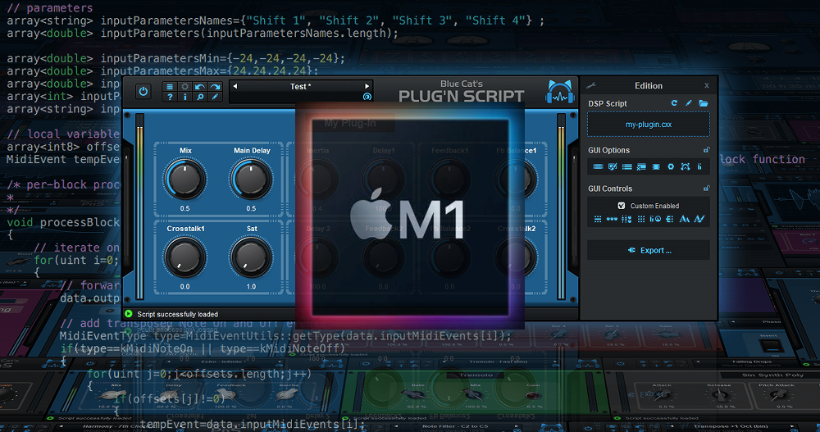The height and width of the screenshot is (432, 820).
Task: Open global settings gear icon in toolbar
Action: (x=184, y=87)
